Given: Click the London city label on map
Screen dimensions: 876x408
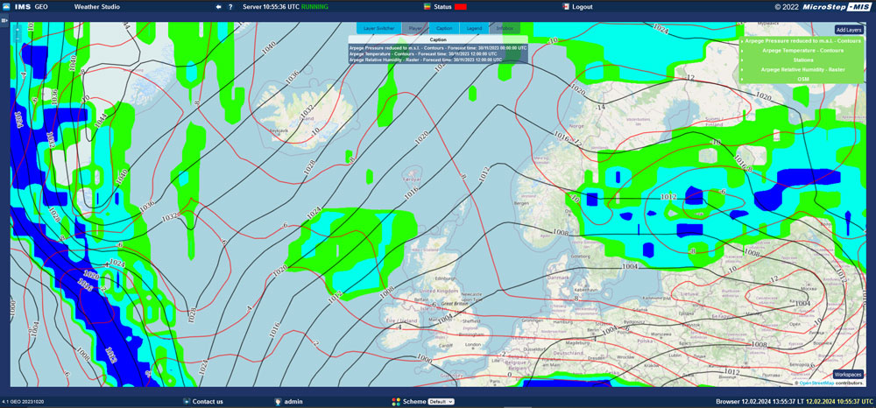Looking at the screenshot, I should click(x=473, y=344).
